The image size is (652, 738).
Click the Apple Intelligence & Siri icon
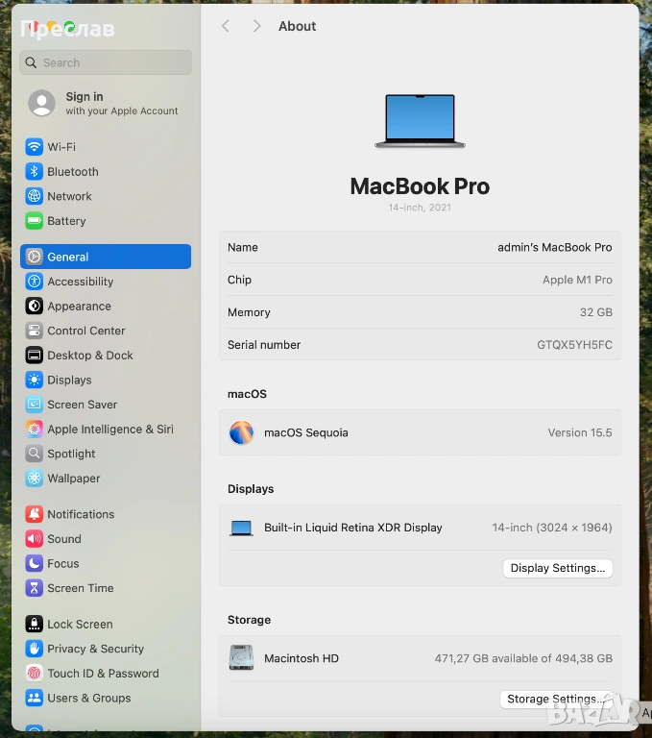point(35,430)
